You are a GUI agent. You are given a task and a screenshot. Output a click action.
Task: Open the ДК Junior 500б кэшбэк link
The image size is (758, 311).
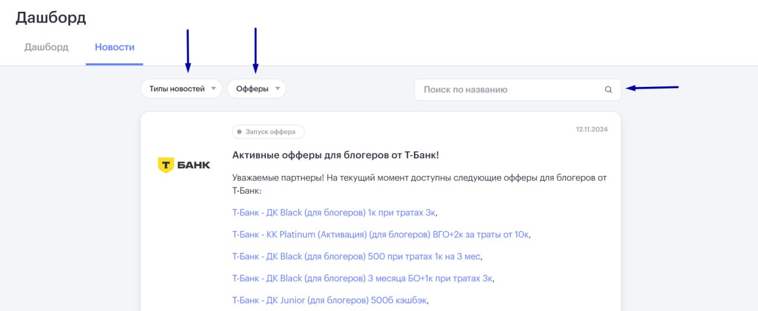[x=329, y=300]
